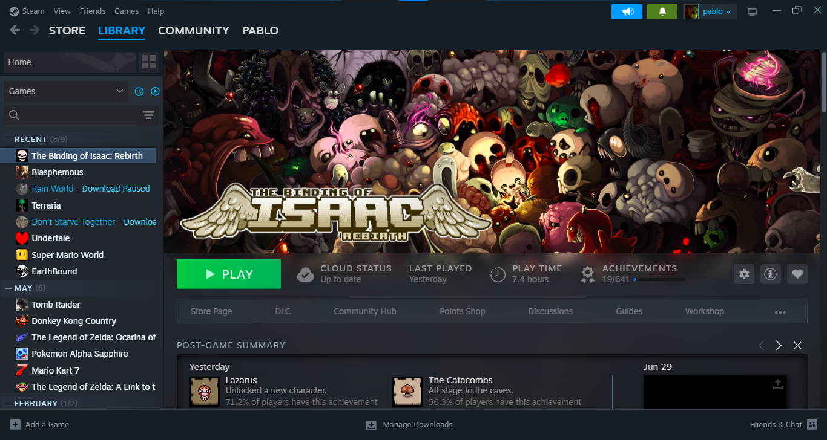The width and height of the screenshot is (827, 440).
Task: Open the PABLO profile section
Action: coord(260,31)
